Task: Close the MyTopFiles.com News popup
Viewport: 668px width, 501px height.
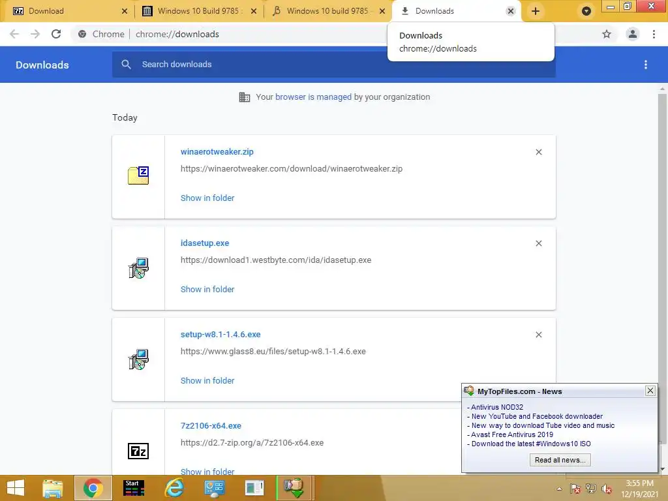Action: pos(650,391)
